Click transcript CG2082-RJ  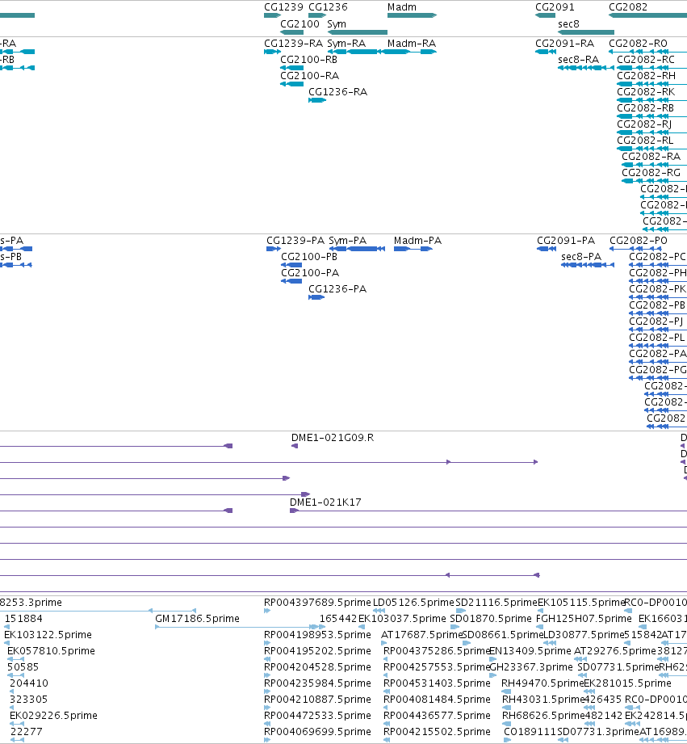click(644, 124)
